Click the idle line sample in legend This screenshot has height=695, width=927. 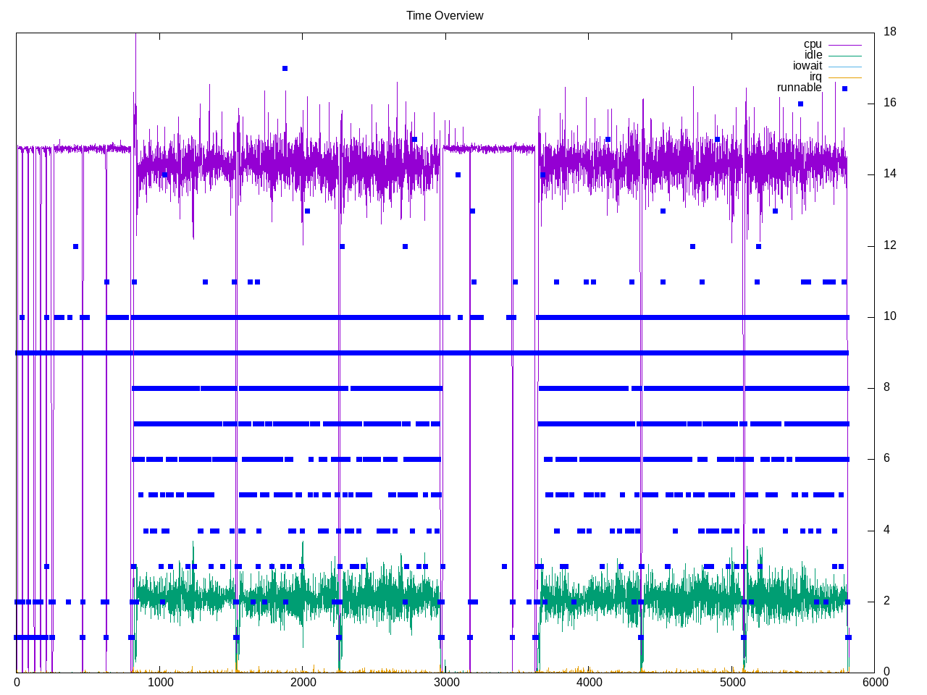844,56
